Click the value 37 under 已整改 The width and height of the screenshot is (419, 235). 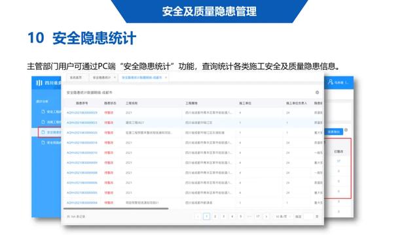338,161
